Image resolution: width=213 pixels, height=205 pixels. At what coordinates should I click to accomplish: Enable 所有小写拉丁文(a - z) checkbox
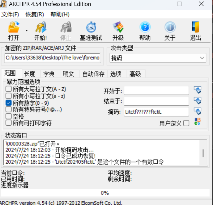pos(8,96)
